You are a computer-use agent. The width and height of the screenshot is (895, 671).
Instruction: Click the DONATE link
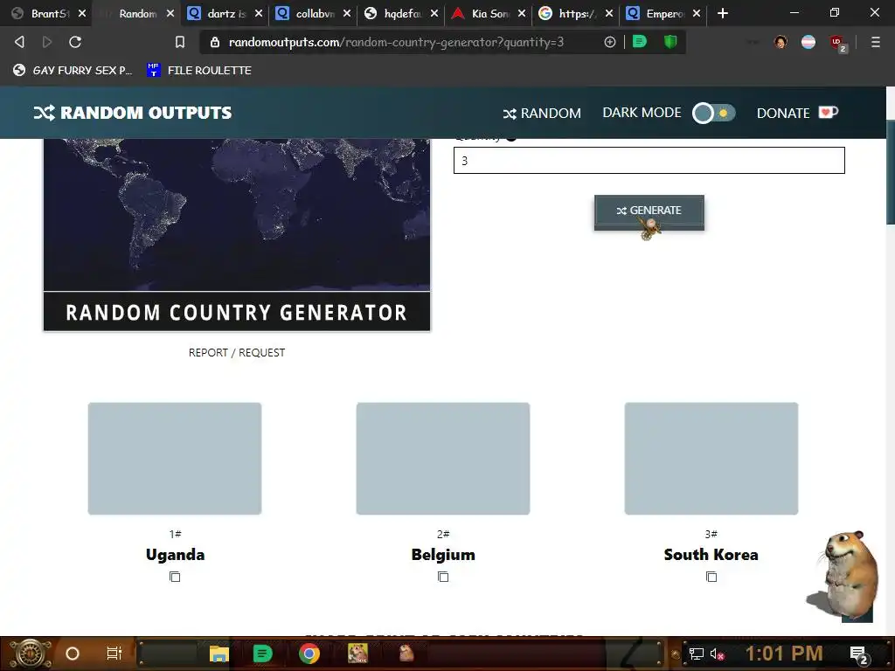point(797,113)
